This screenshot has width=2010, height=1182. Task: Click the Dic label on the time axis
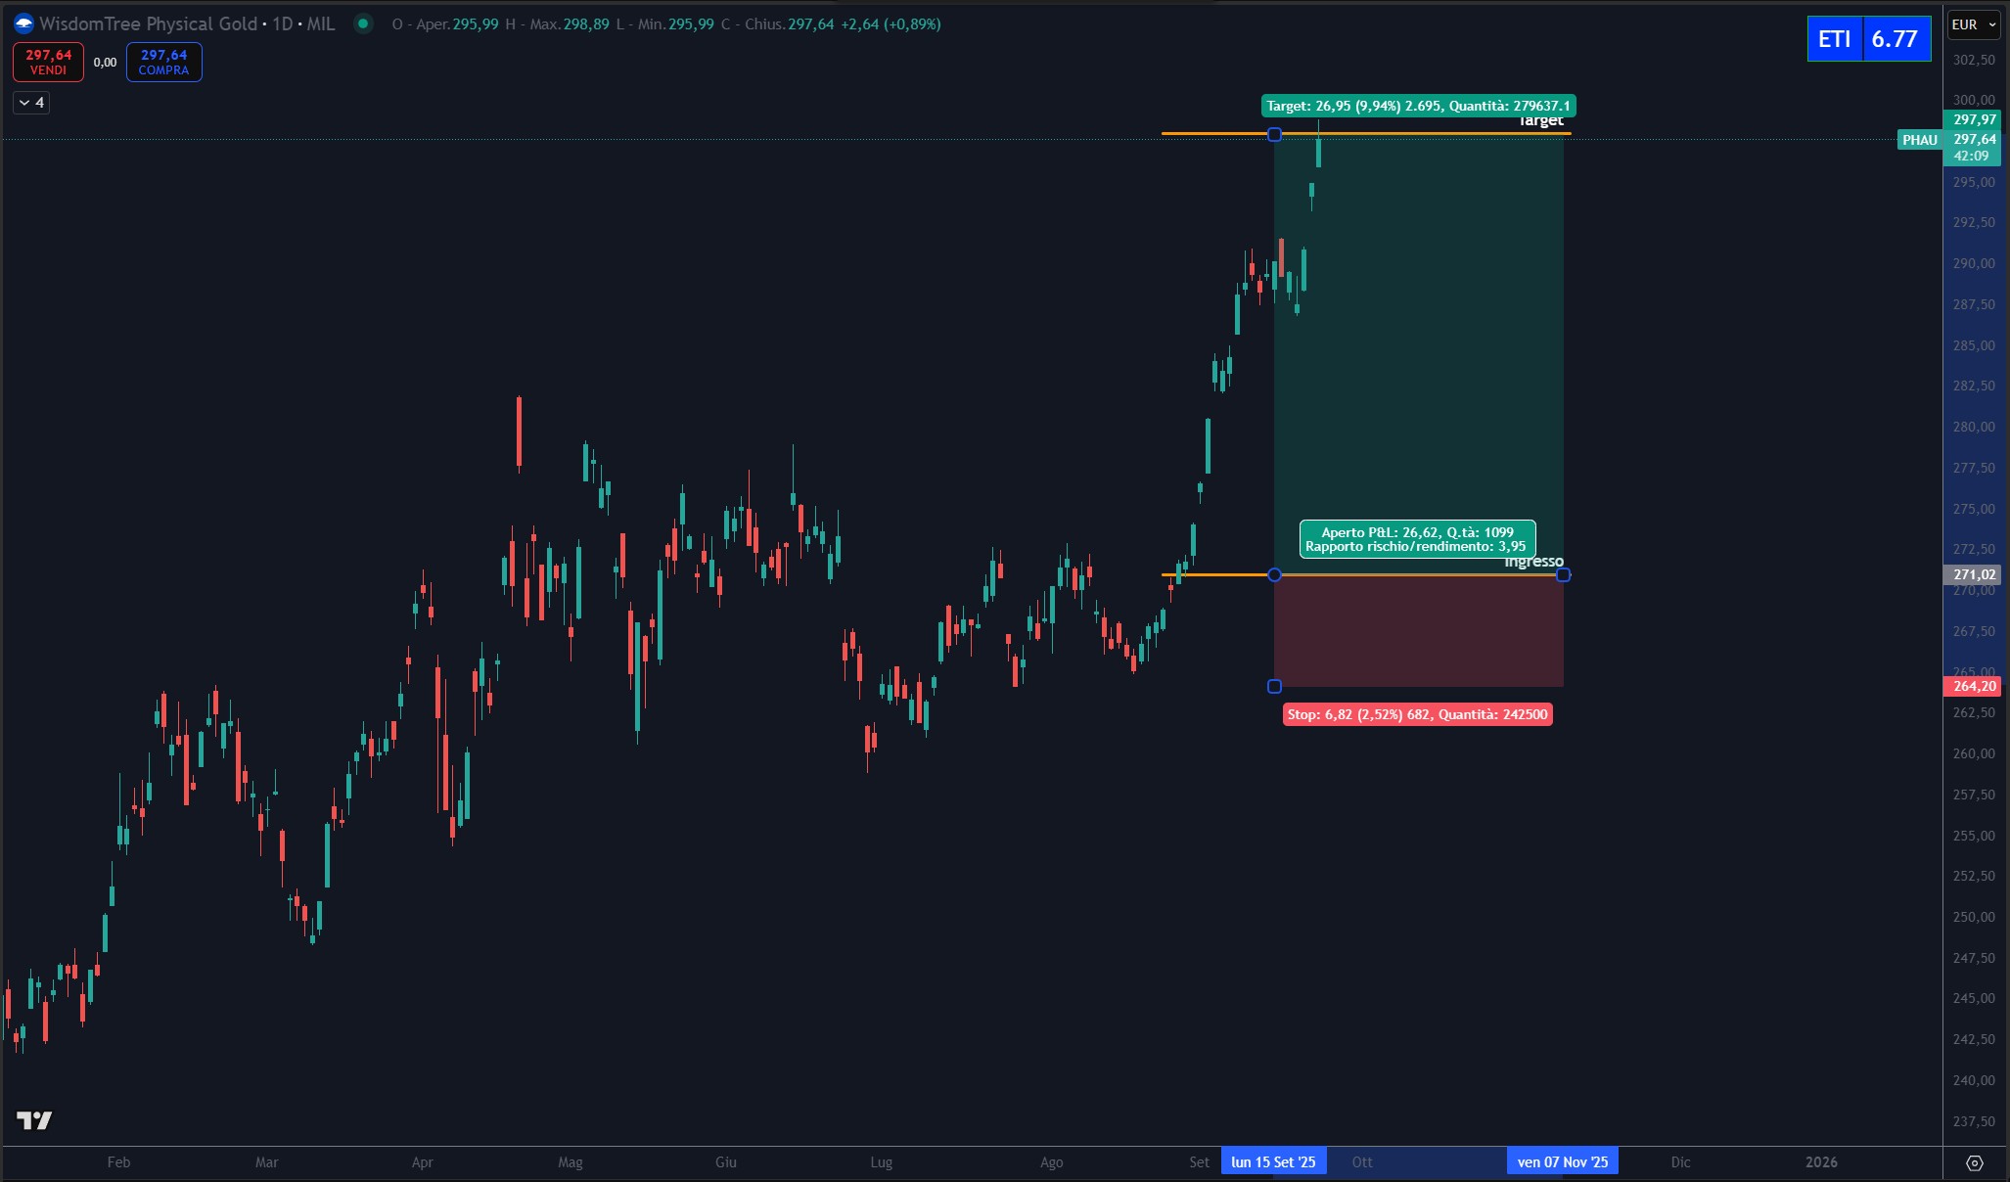[x=1680, y=1162]
